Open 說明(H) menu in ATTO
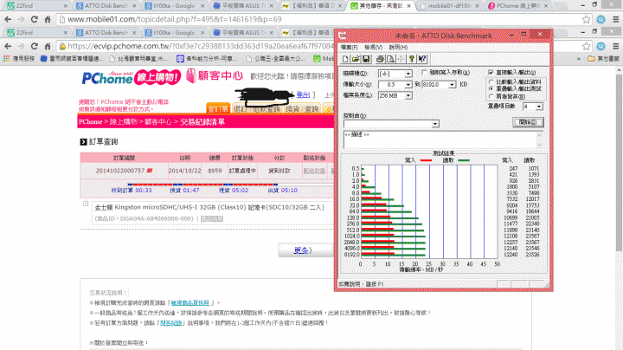The image size is (623, 350). click(x=398, y=48)
